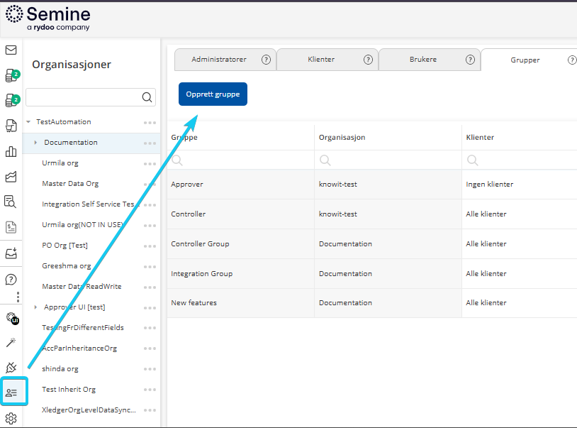Select the highlighted user management sidebar icon
The image size is (577, 428).
click(12, 393)
